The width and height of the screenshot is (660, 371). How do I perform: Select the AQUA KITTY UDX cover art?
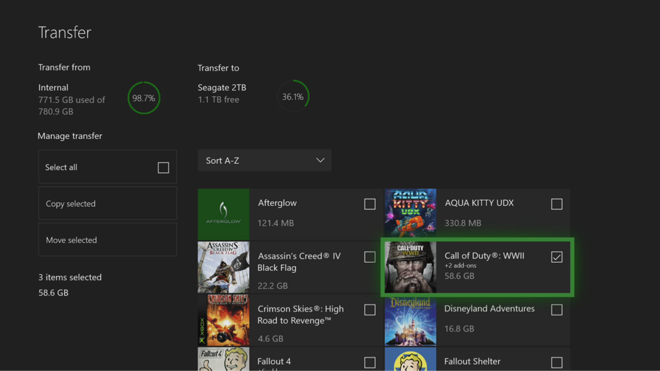click(x=410, y=215)
